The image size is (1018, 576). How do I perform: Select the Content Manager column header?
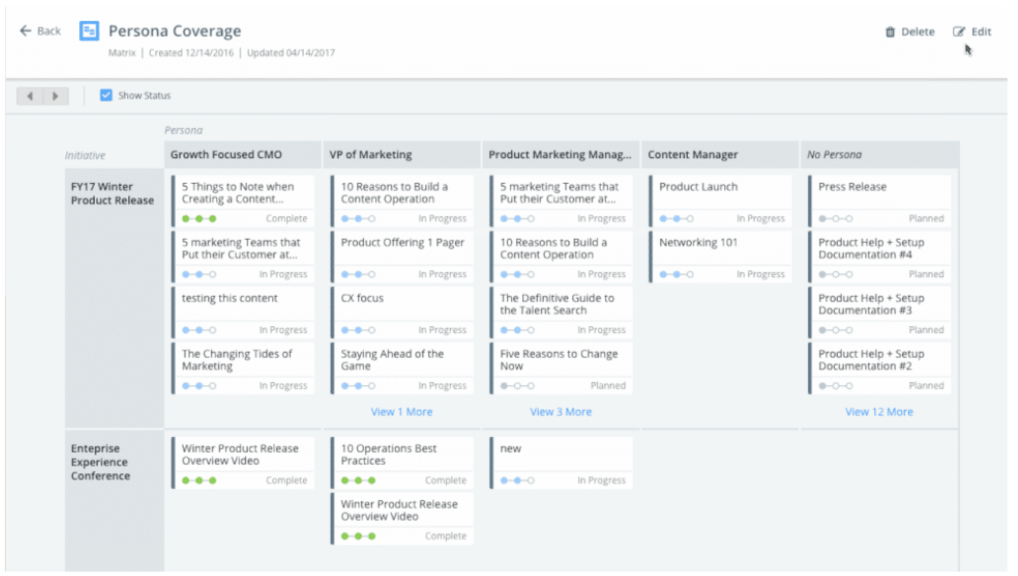pyautogui.click(x=692, y=154)
